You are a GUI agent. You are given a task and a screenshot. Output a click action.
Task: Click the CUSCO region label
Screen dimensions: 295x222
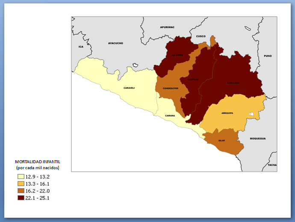point(201,36)
